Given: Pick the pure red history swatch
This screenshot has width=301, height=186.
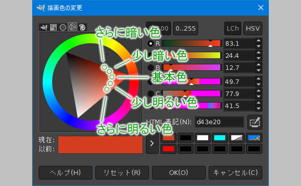Looking at the screenshot, I should point(169,149).
